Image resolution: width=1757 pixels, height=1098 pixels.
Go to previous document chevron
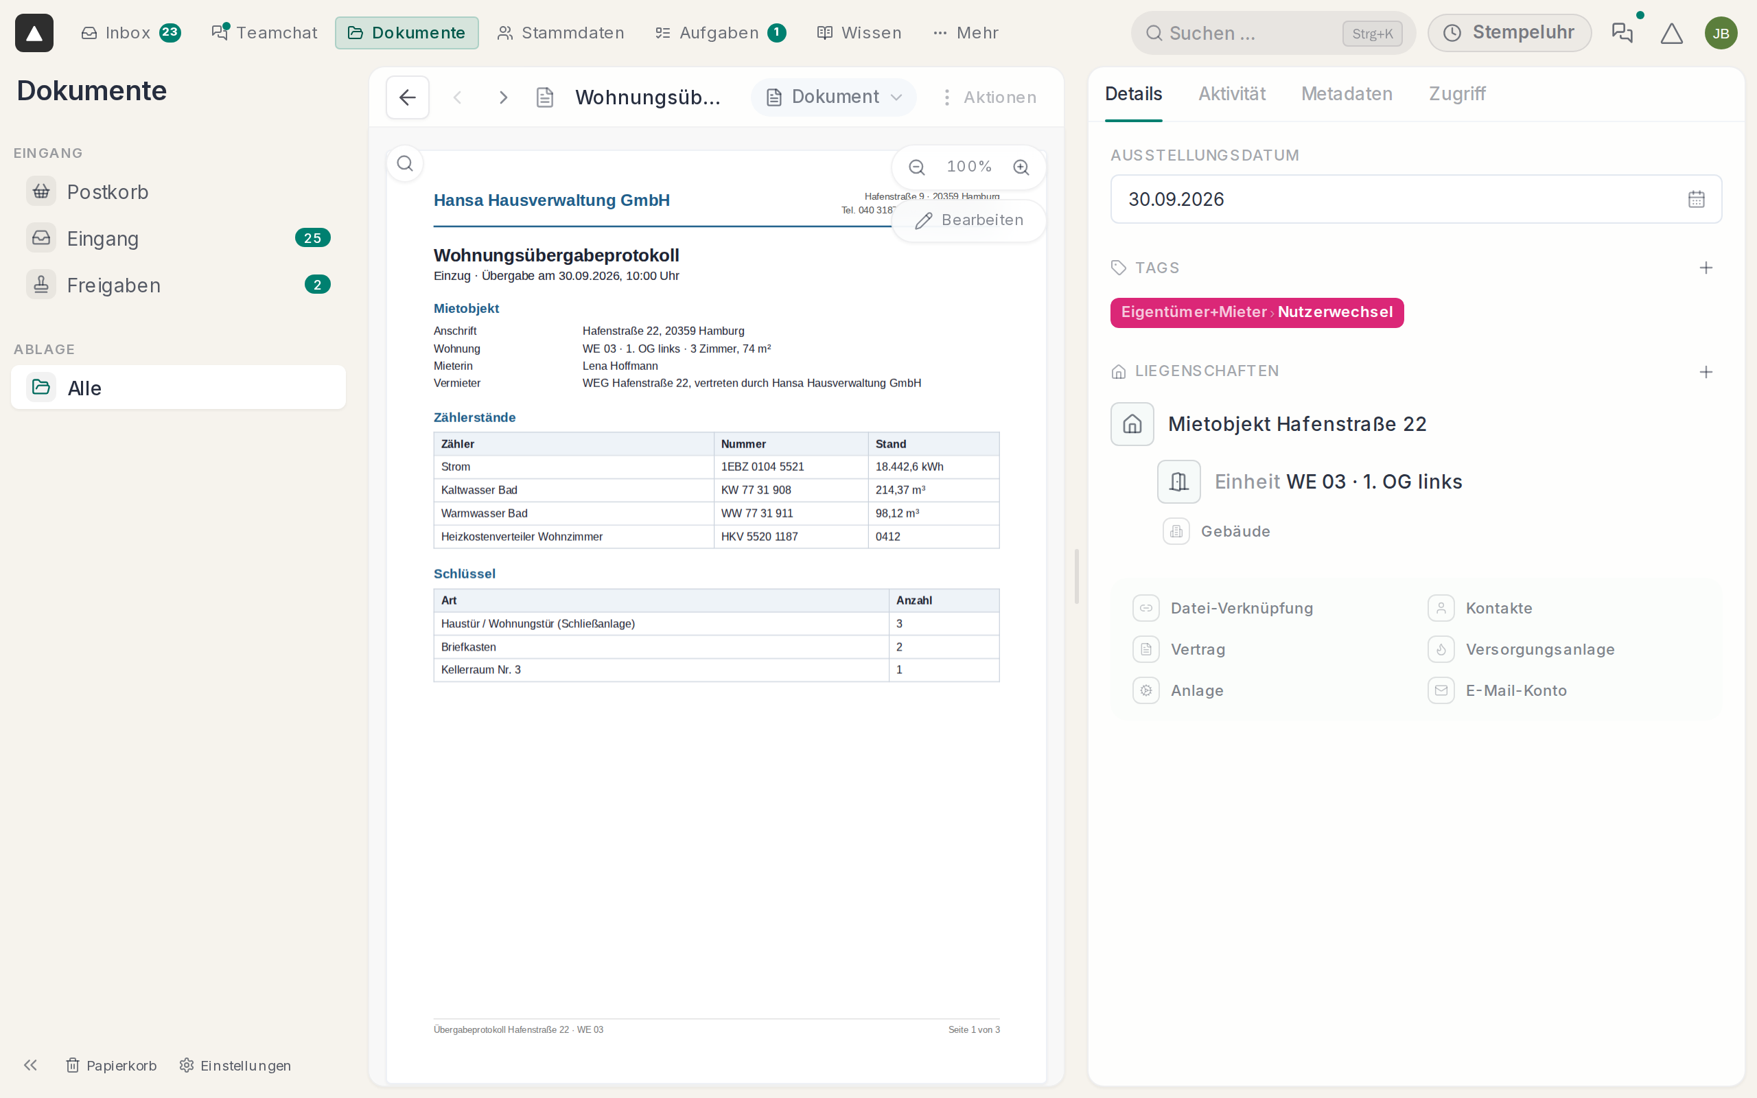tap(457, 97)
